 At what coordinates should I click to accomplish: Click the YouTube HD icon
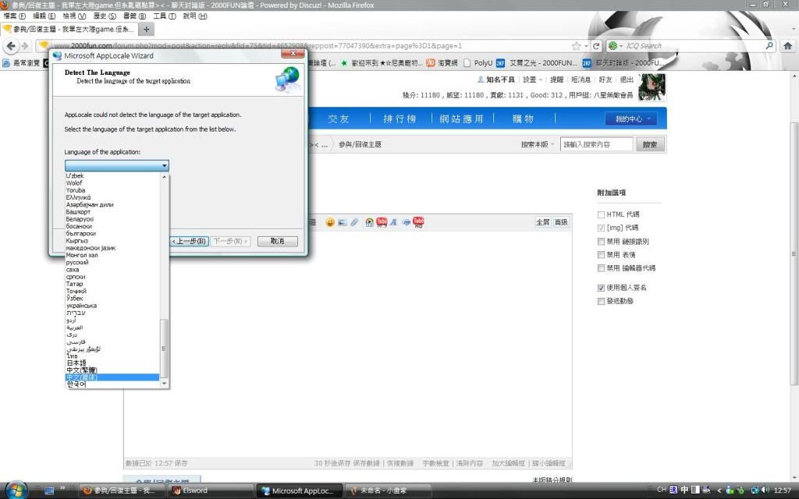tap(418, 222)
